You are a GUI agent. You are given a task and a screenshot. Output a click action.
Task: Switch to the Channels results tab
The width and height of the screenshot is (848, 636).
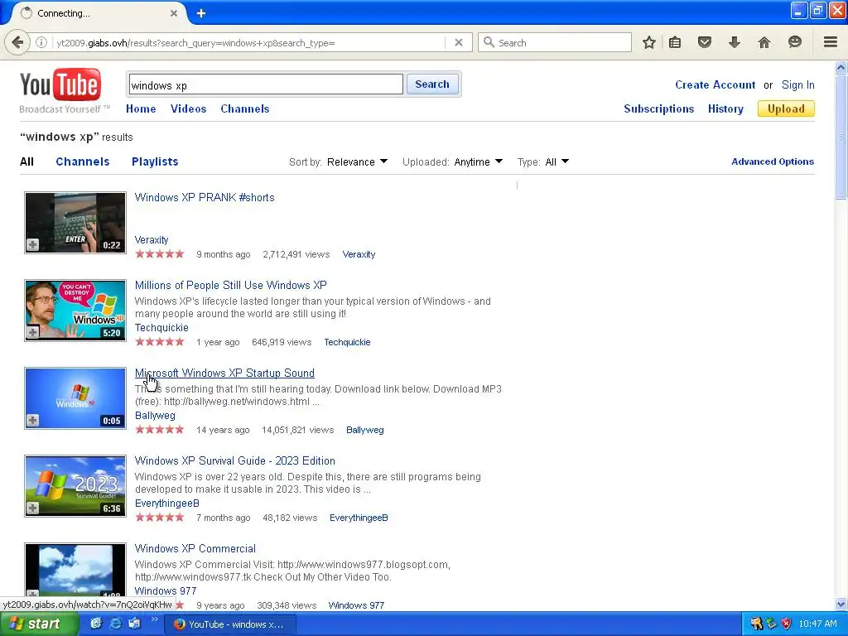[x=82, y=161]
